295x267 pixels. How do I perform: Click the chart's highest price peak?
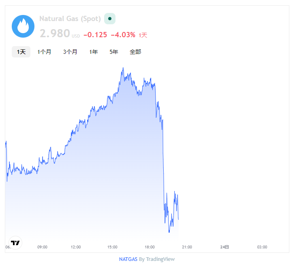click(x=123, y=68)
